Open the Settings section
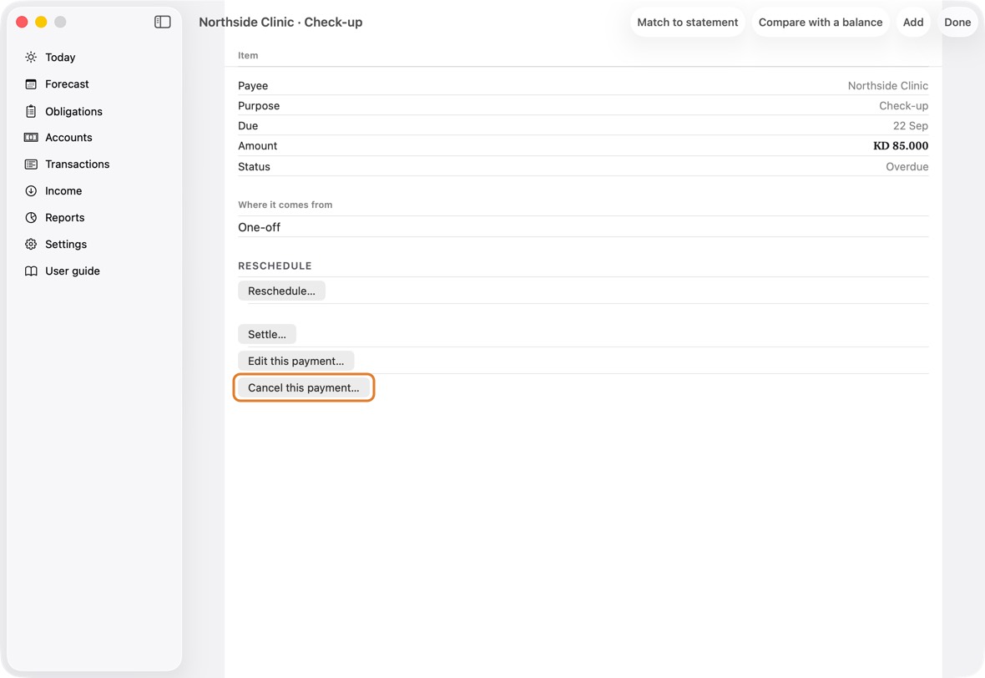Image resolution: width=985 pixels, height=678 pixels. coord(66,245)
